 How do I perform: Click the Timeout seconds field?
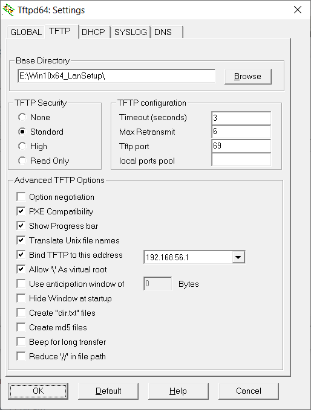(x=241, y=118)
